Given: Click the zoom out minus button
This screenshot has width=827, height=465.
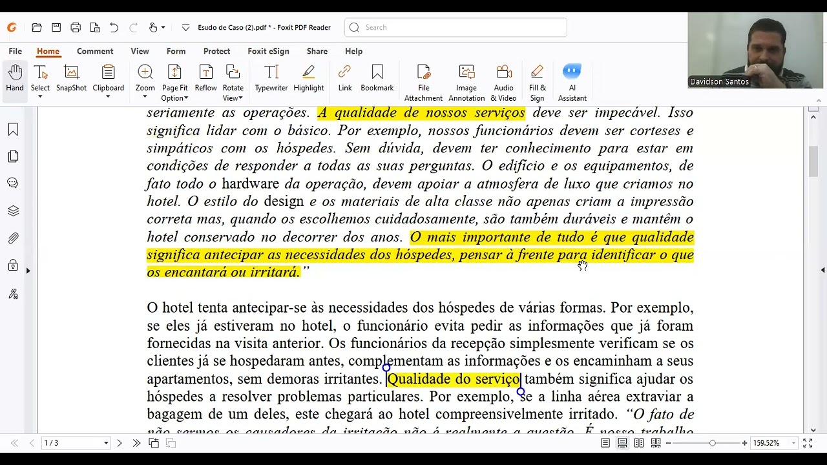Looking at the screenshot, I should (x=668, y=443).
